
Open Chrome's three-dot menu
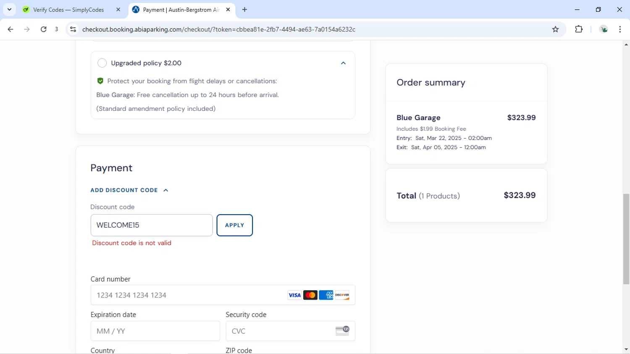point(620,29)
